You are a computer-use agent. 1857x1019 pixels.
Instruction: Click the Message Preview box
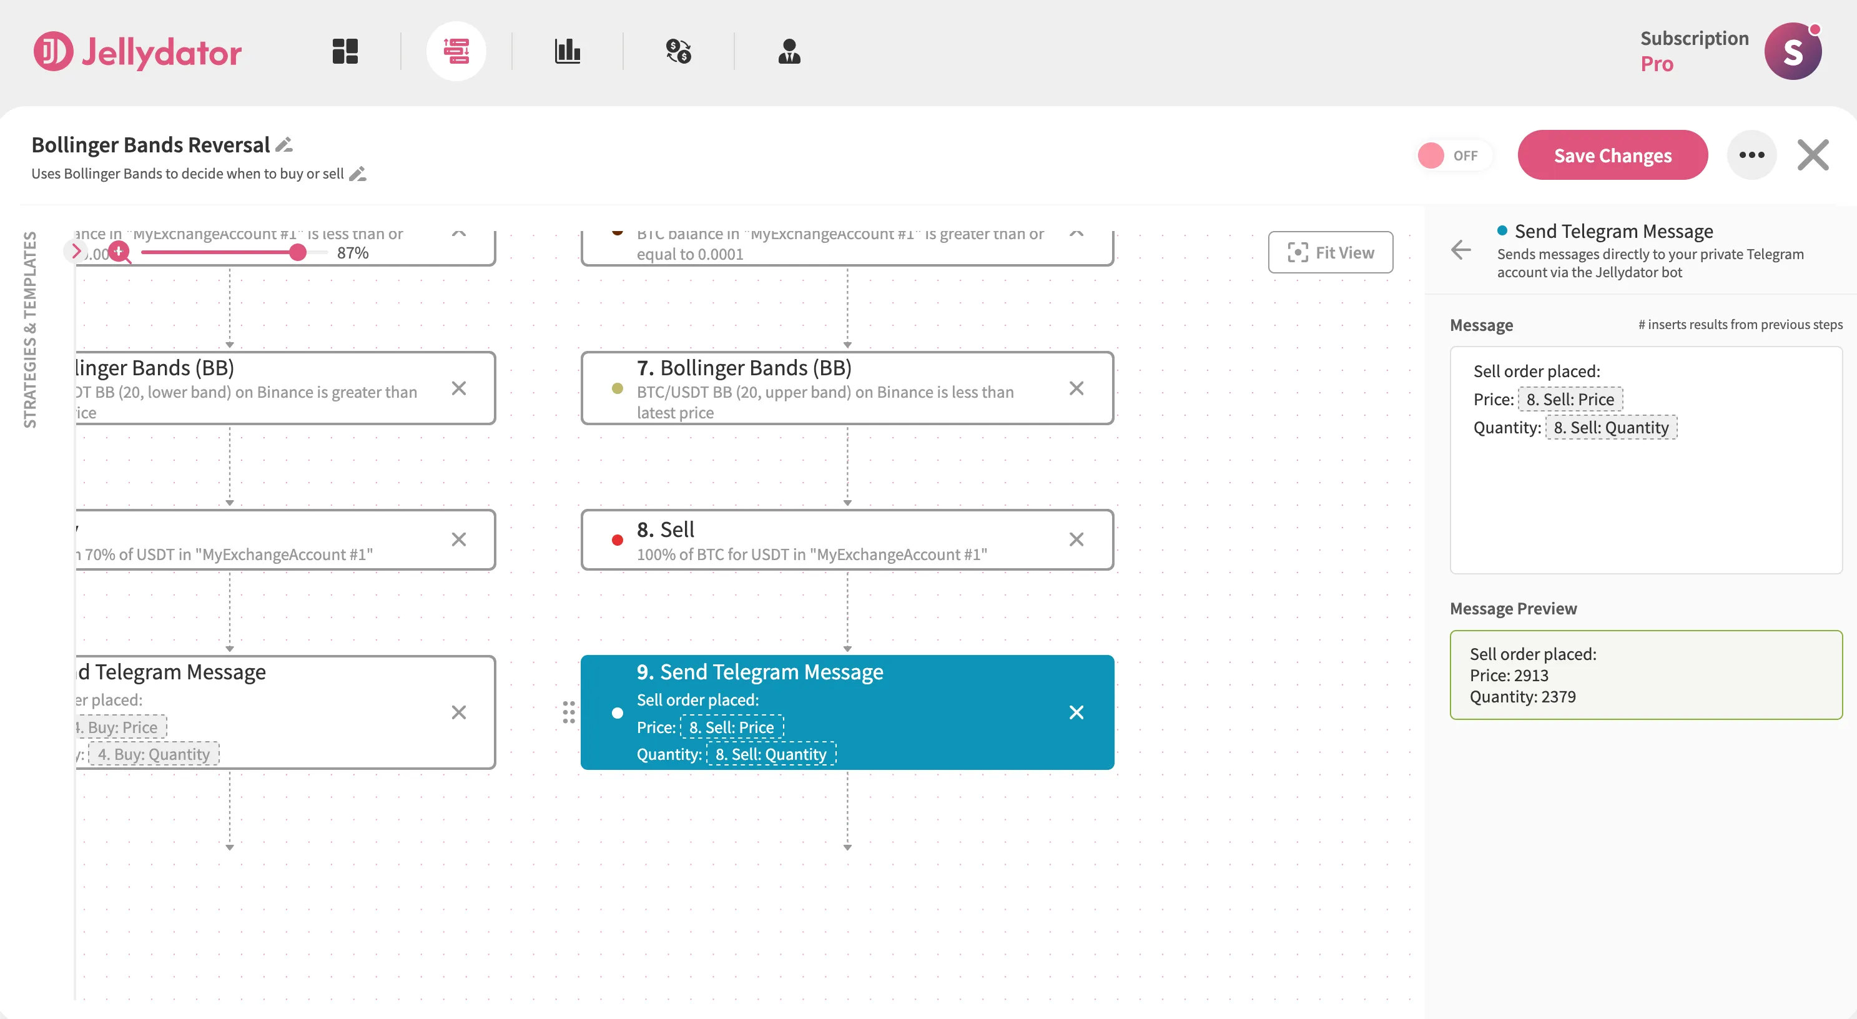pos(1646,675)
